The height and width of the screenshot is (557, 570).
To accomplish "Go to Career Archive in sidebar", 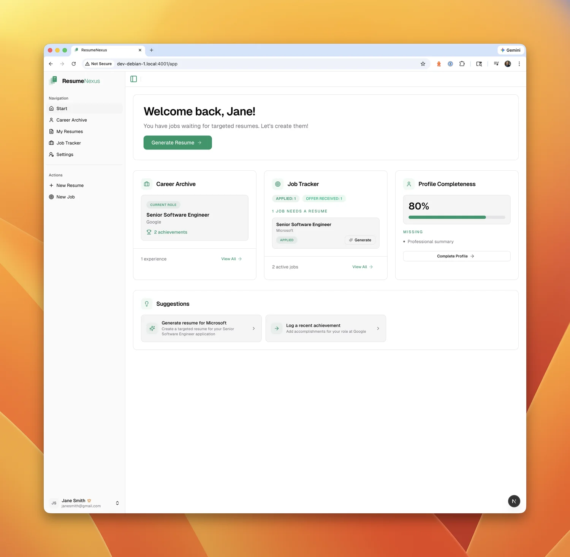I will point(71,120).
